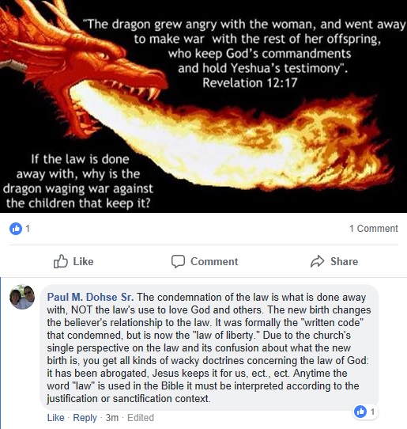View the Edited history of the comment
The height and width of the screenshot is (429, 407).
pos(141,418)
